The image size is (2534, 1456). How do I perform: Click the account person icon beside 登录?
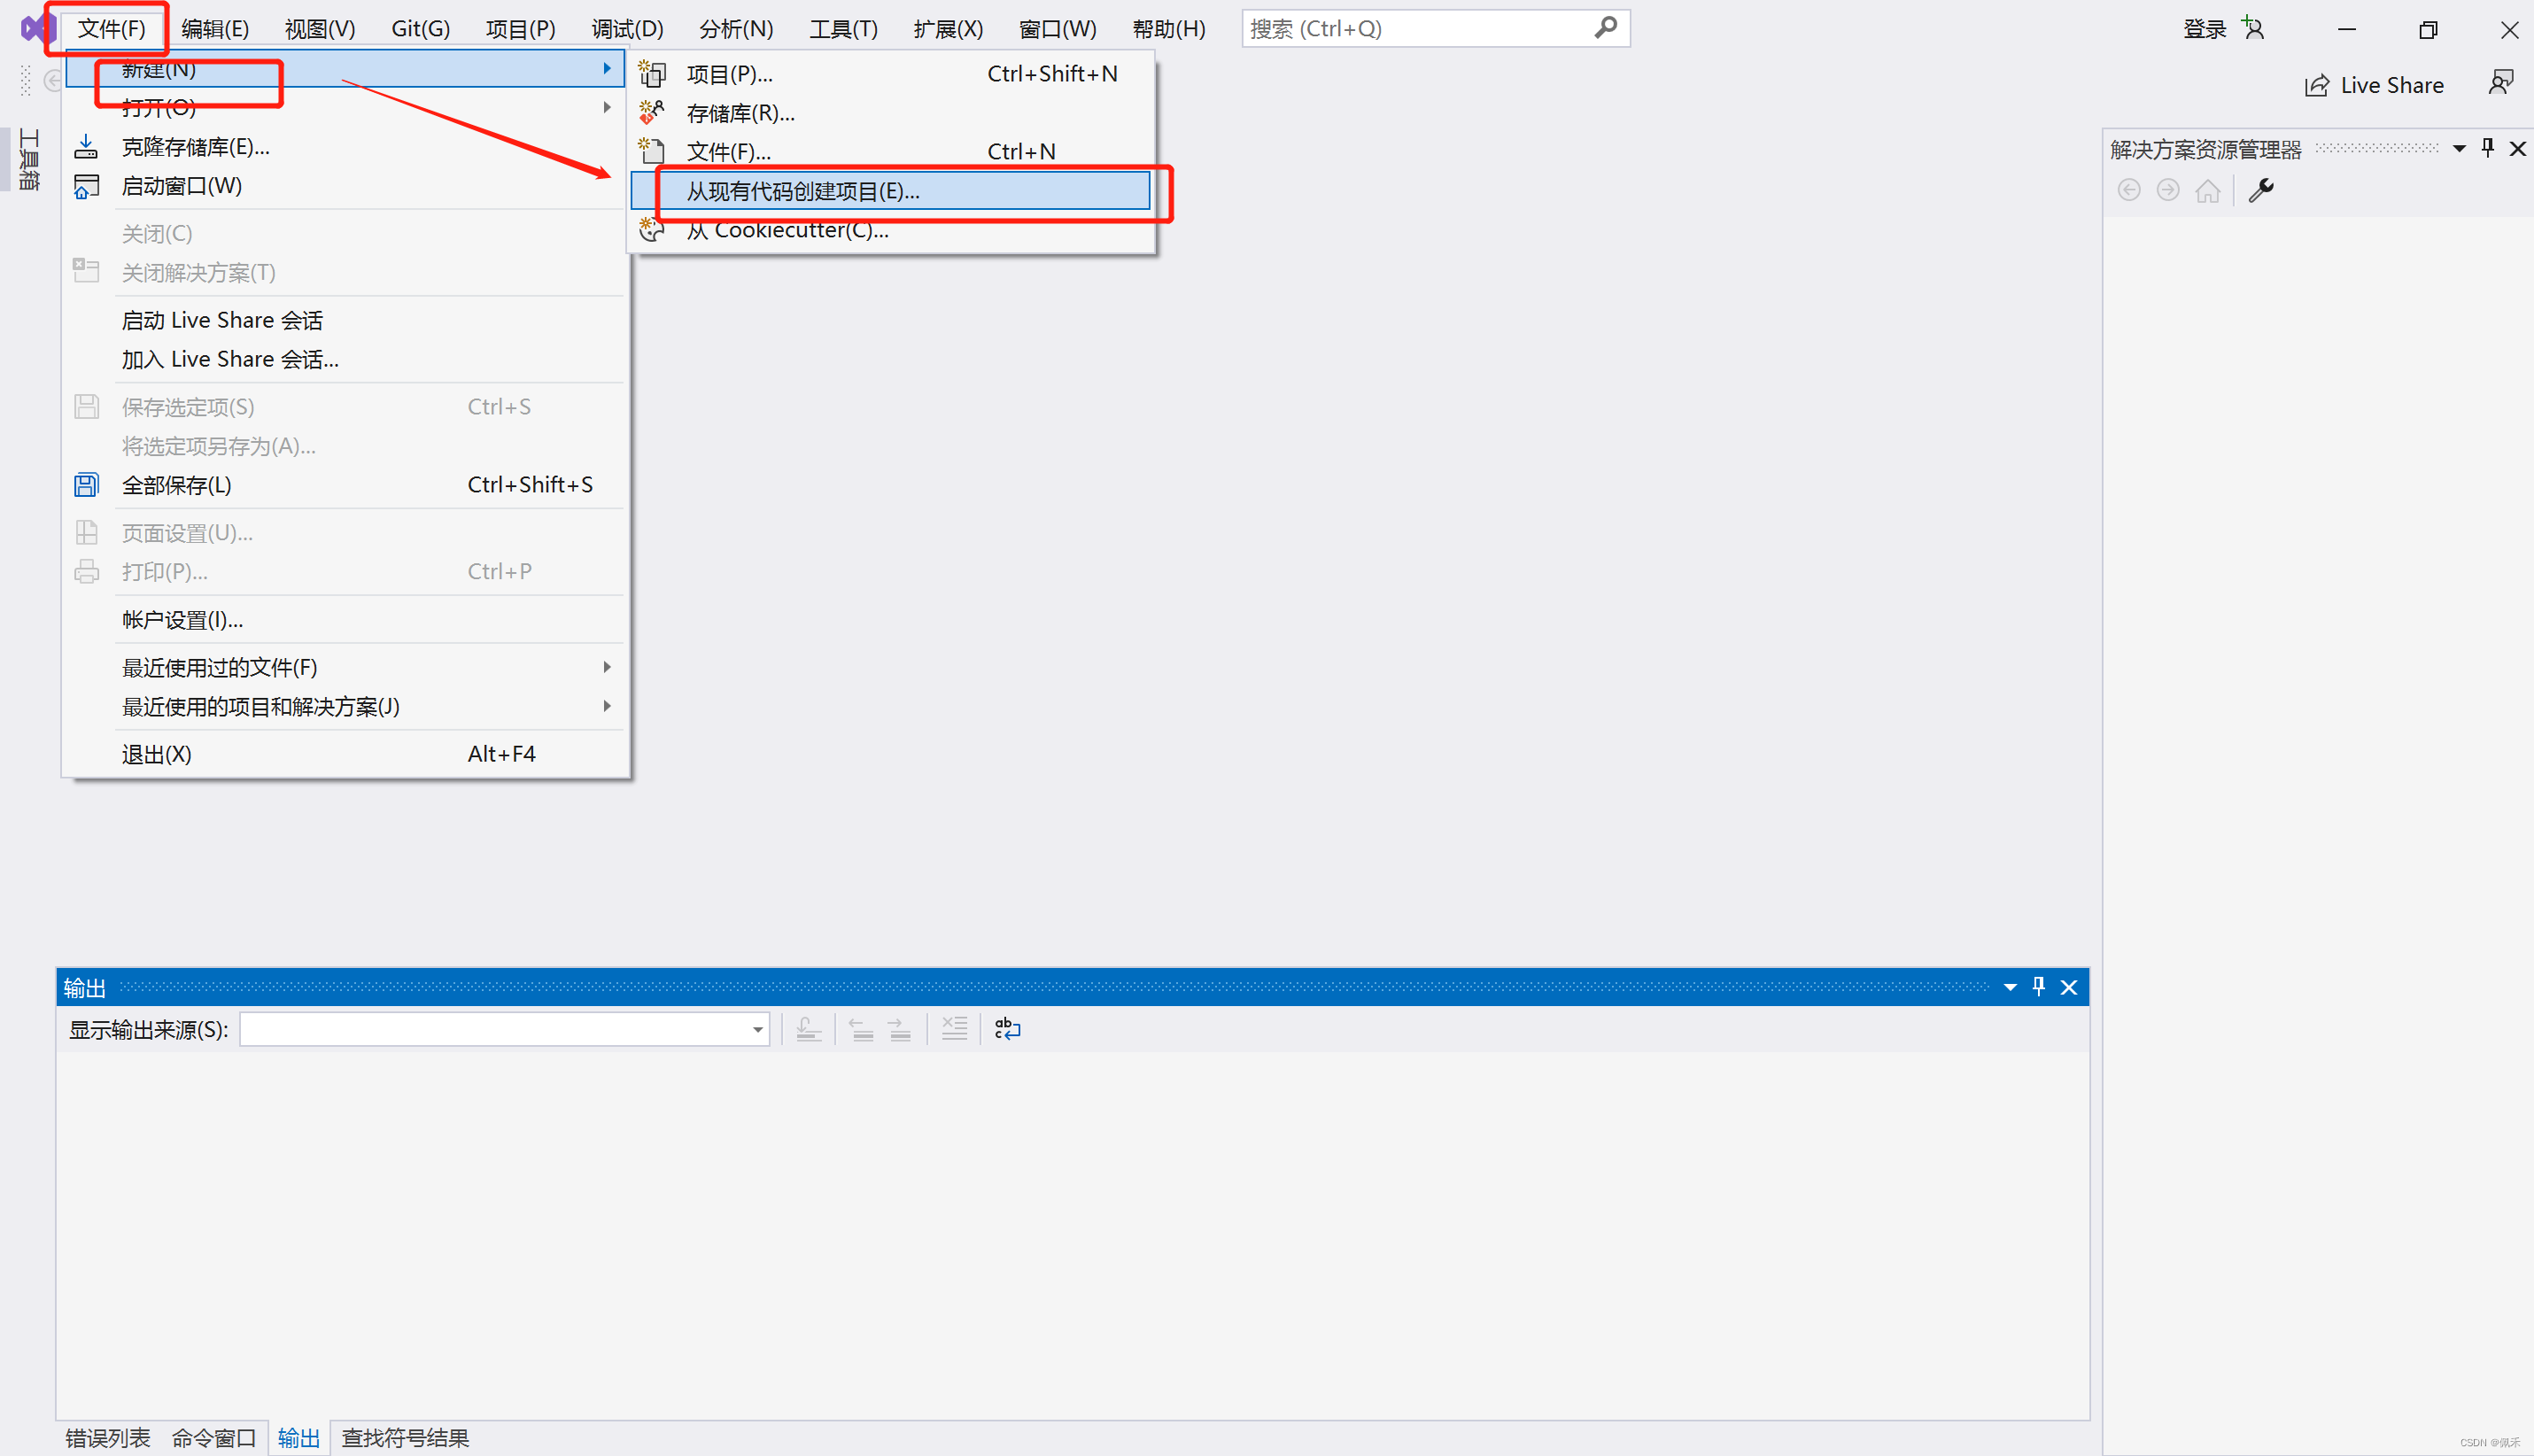[x=2253, y=28]
